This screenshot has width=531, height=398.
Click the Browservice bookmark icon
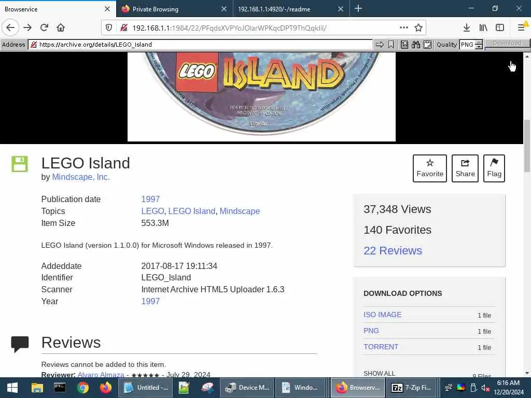click(391, 45)
